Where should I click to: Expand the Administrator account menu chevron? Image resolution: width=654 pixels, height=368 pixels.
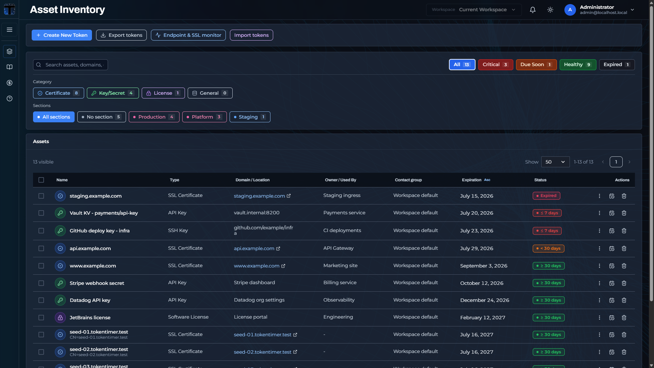click(633, 10)
